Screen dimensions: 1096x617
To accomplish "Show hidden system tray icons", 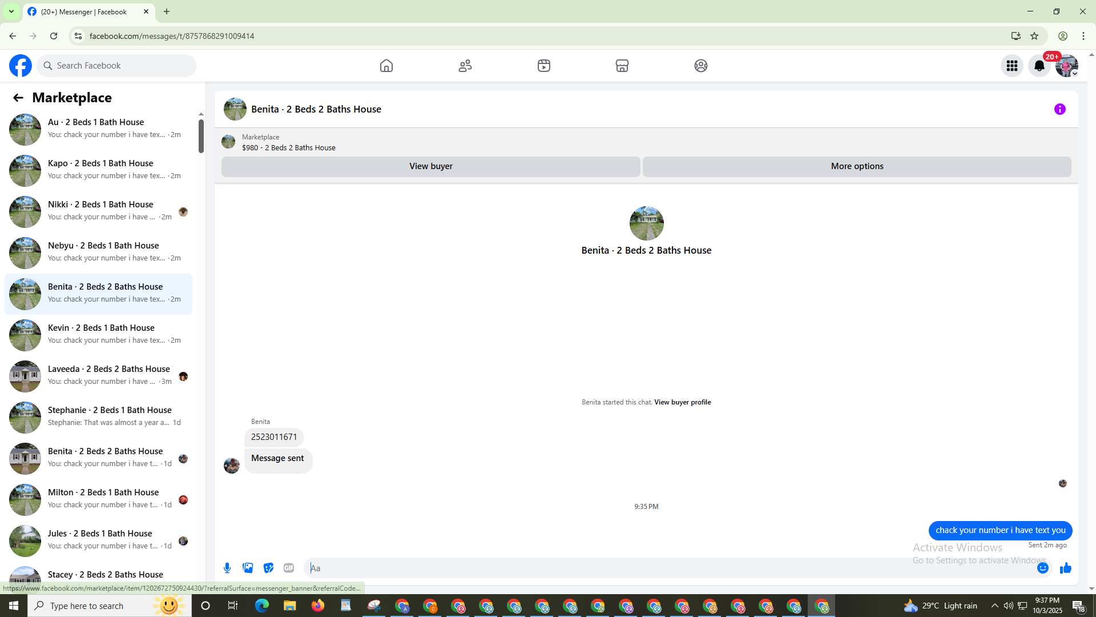I will coord(995,606).
